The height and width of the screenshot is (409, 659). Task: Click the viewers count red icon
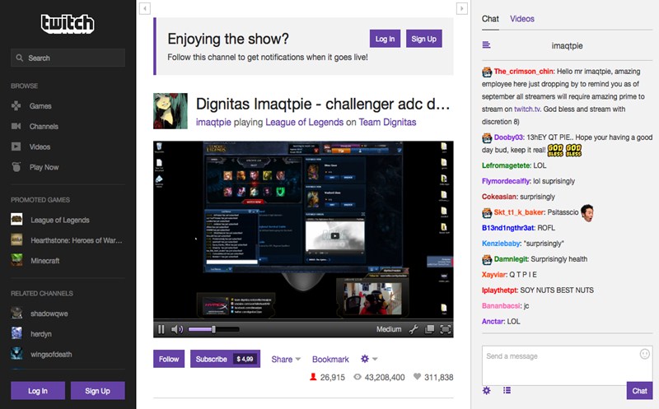pos(313,377)
